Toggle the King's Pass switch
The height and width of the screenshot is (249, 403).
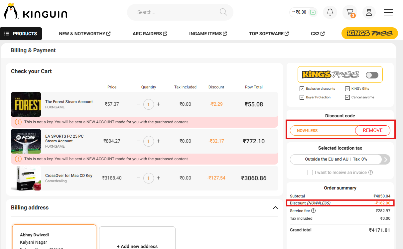point(372,75)
